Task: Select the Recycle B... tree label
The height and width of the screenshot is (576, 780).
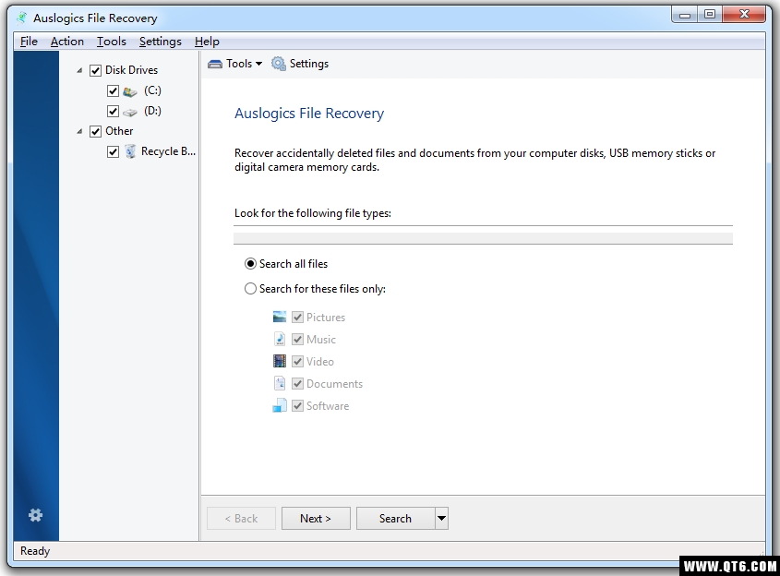Action: [x=168, y=151]
